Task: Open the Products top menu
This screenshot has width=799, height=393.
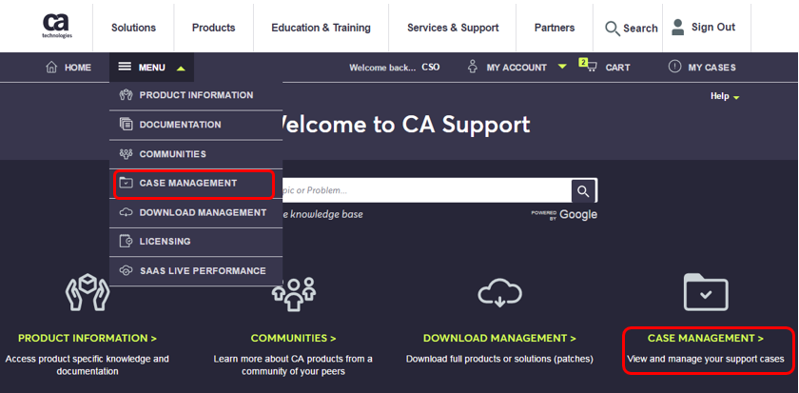Action: [213, 28]
